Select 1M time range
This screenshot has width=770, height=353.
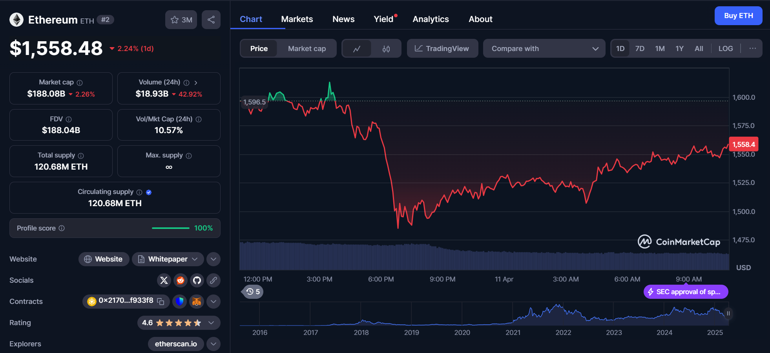660,49
